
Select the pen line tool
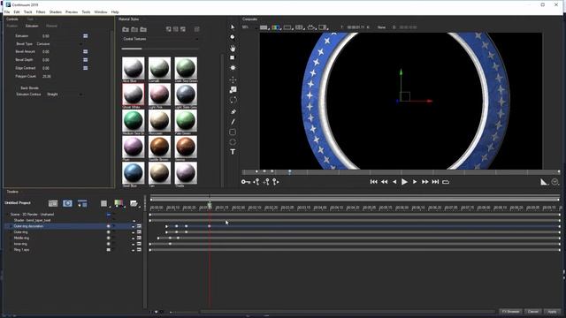pyautogui.click(x=233, y=122)
